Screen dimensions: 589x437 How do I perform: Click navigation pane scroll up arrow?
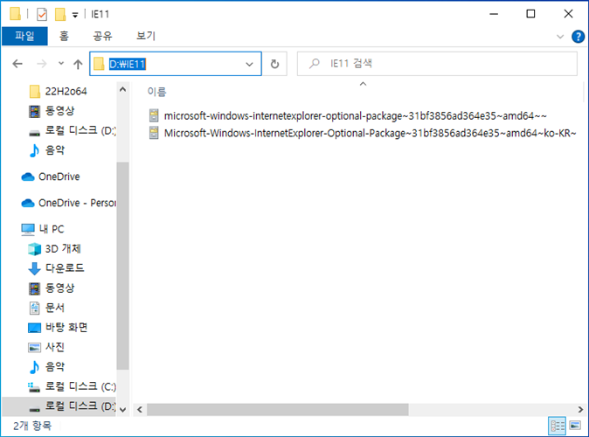tap(122, 89)
